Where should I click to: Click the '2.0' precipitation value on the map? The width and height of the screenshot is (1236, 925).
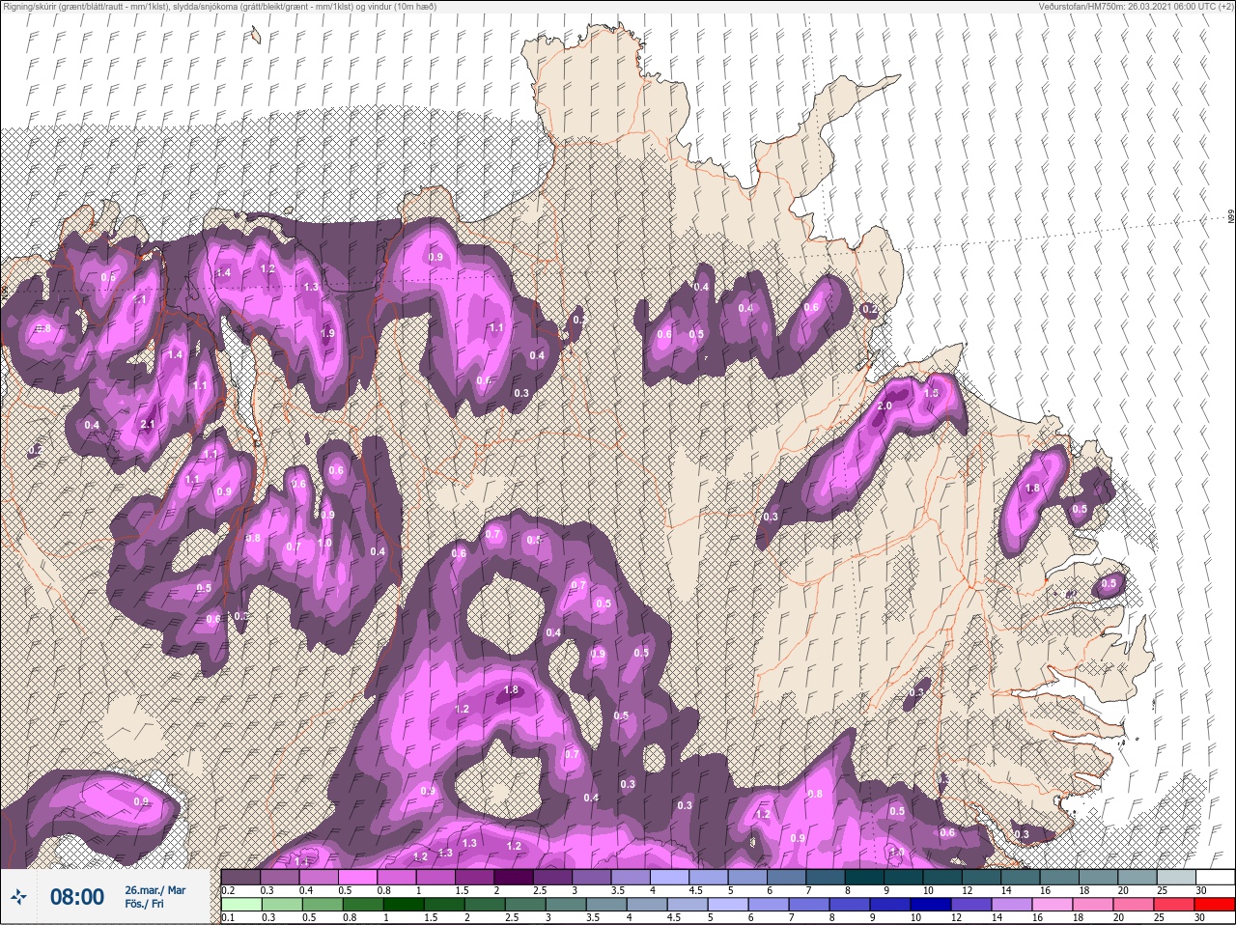click(x=885, y=406)
